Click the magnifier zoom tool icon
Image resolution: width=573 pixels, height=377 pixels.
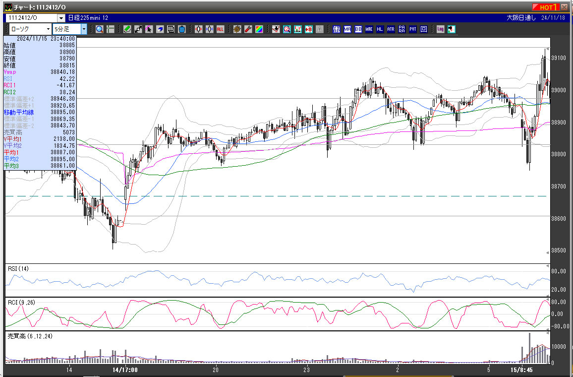click(x=100, y=29)
